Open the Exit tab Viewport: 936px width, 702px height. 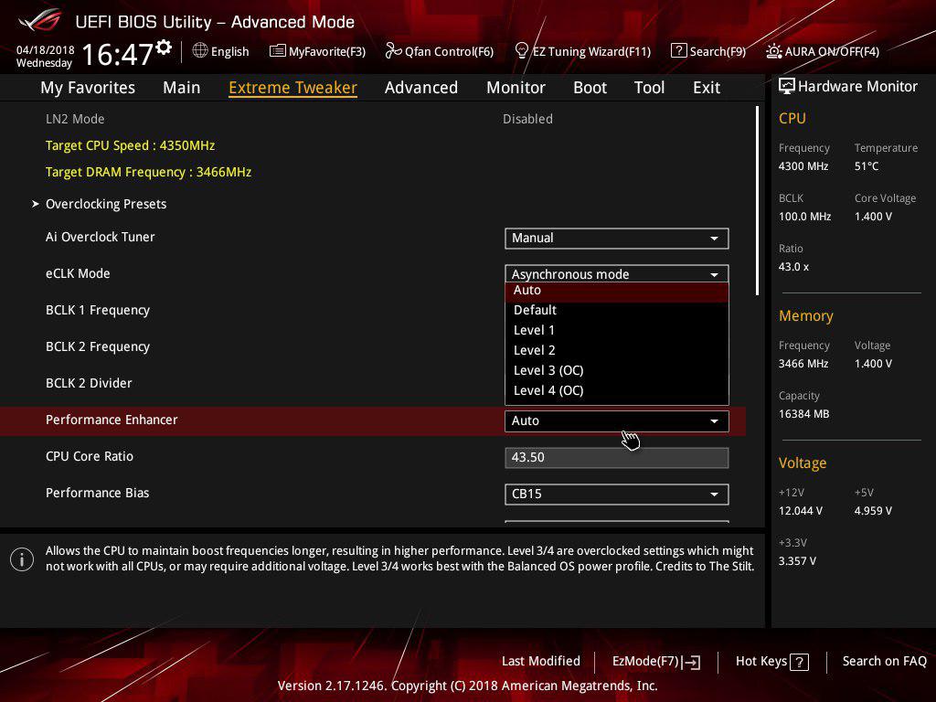click(x=707, y=88)
